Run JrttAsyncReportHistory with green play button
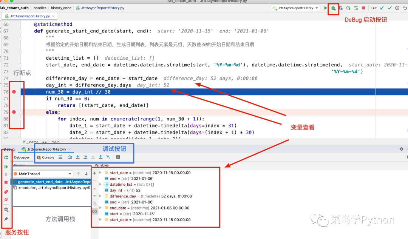The height and width of the screenshot is (239, 408). 326,8
